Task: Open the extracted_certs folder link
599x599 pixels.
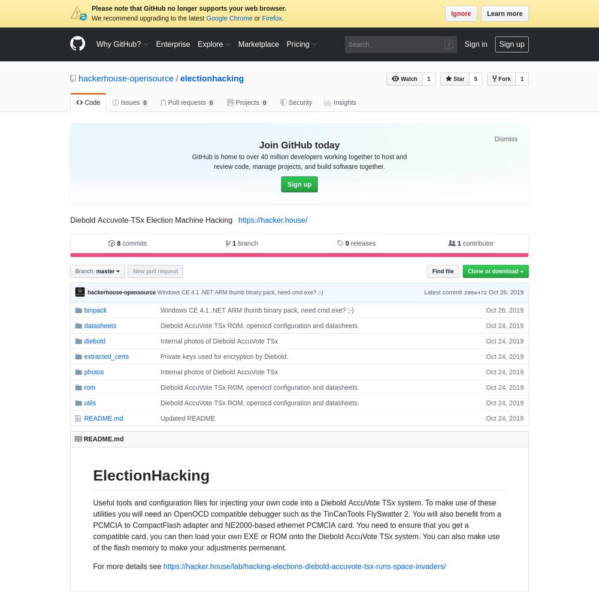Action: (x=107, y=357)
